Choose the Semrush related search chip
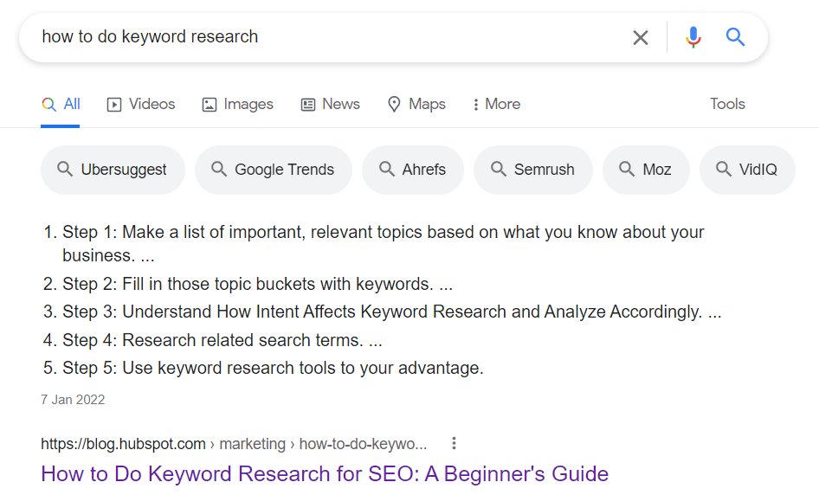 (x=532, y=170)
